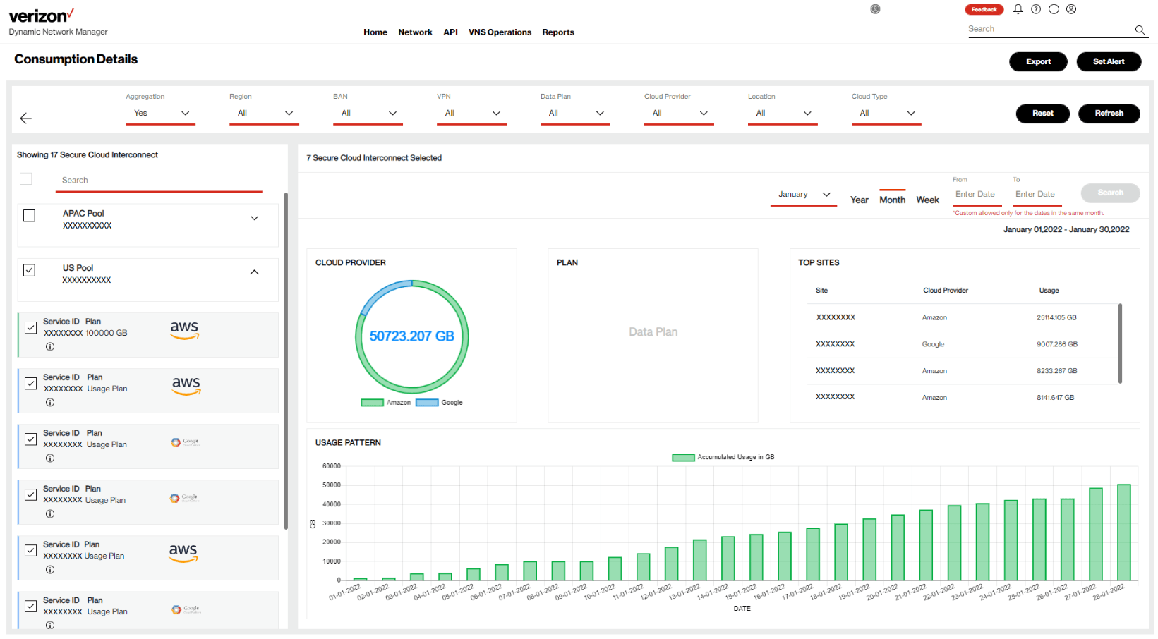
Task: Expand the APAC Pool group
Action: [254, 219]
